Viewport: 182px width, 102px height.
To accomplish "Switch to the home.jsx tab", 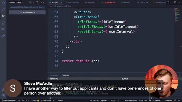I will tap(126, 3).
